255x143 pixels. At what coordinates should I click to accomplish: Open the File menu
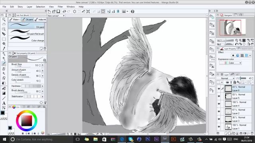[4, 7]
